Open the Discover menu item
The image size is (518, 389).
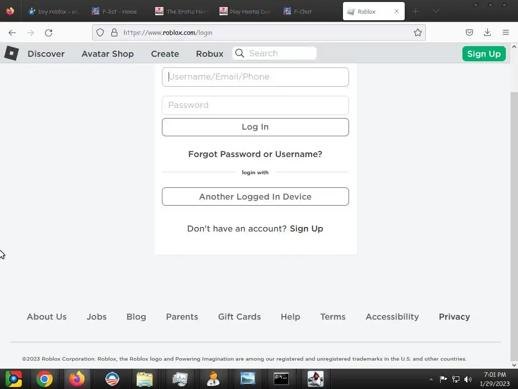click(x=46, y=54)
